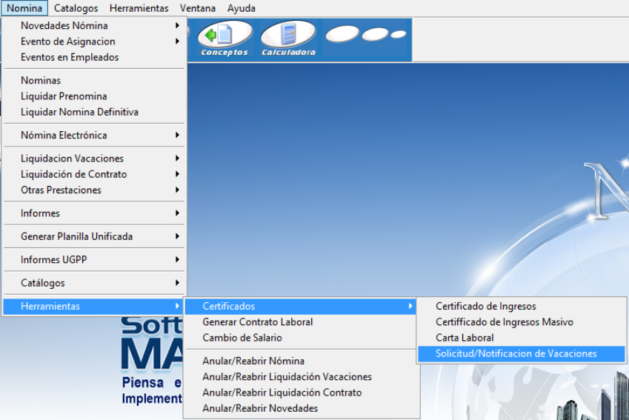Open the Catalogos menu
The width and height of the screenshot is (629, 420).
point(76,8)
